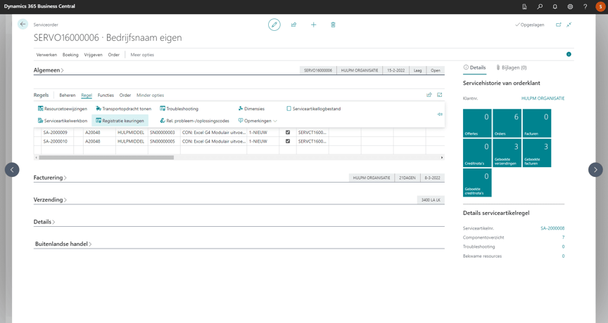This screenshot has width=608, height=323.
Task: Open the Beheren menu in Regels
Action: click(x=68, y=95)
